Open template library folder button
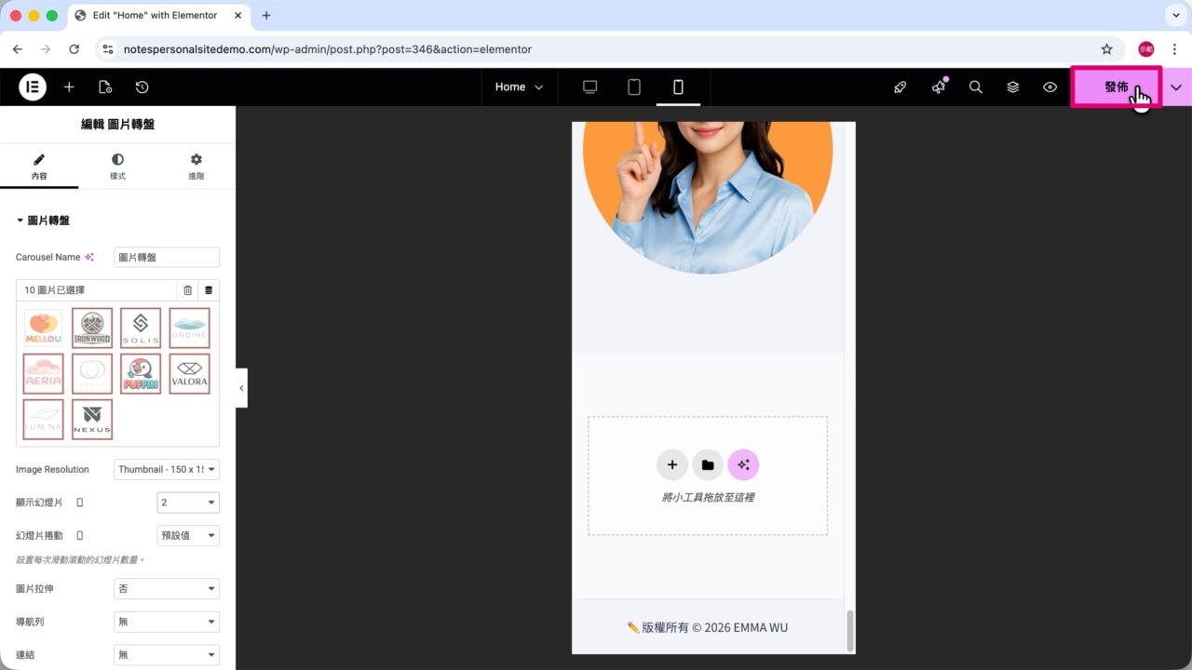 click(708, 464)
